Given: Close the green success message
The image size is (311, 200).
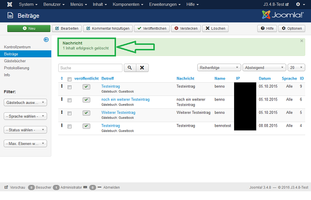Looking at the screenshot, I should [x=302, y=40].
